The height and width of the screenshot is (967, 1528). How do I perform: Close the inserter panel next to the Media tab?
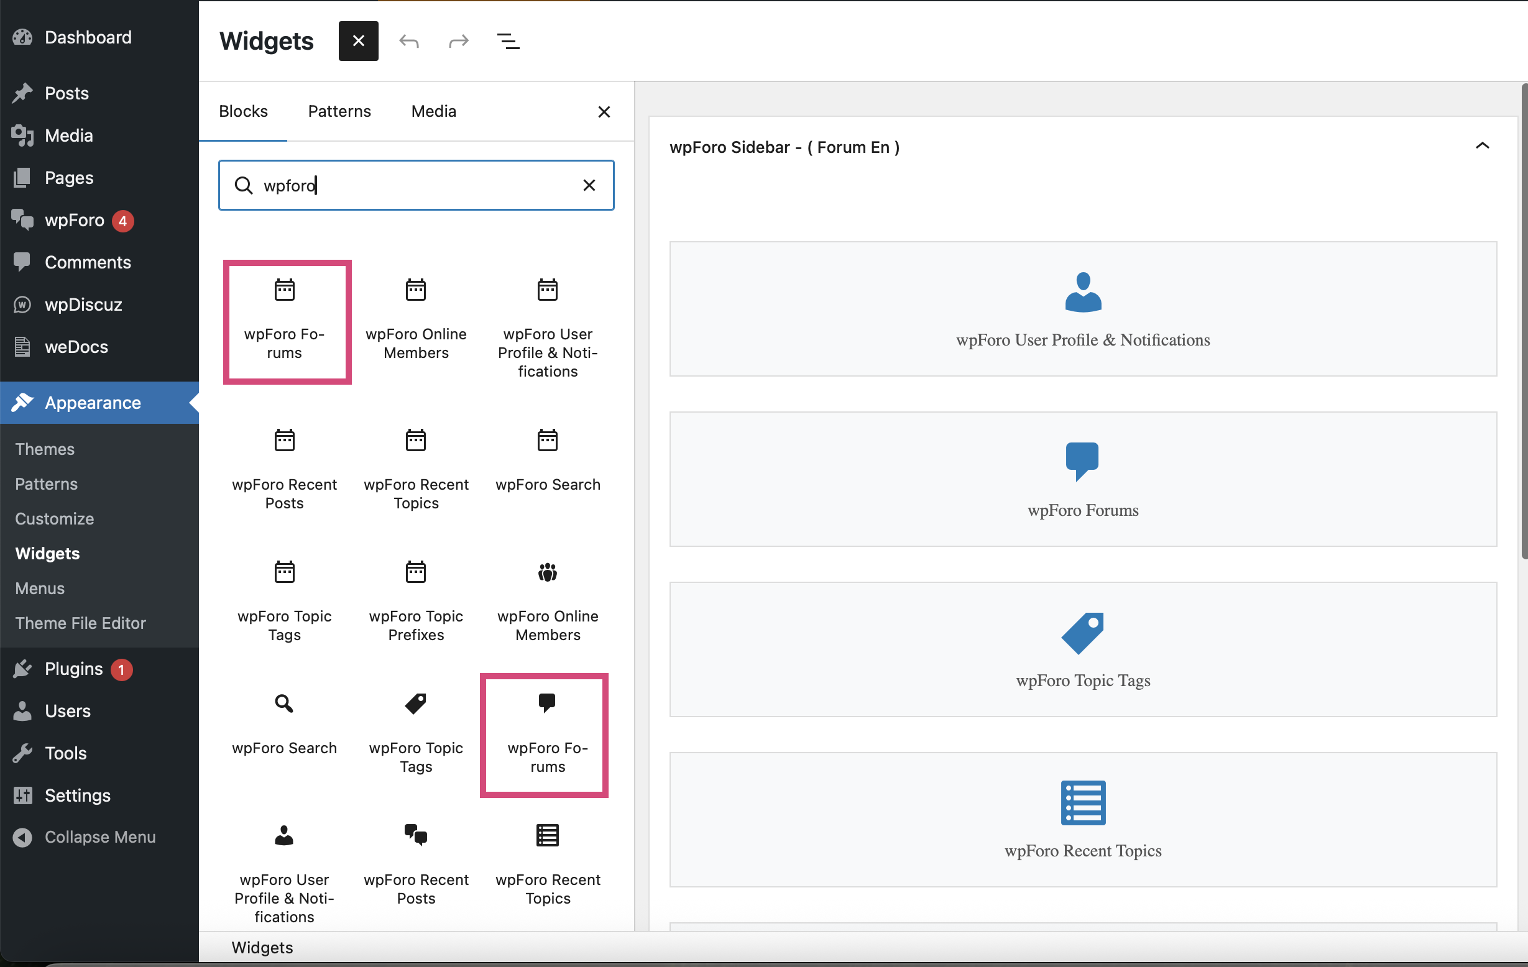[x=604, y=112]
